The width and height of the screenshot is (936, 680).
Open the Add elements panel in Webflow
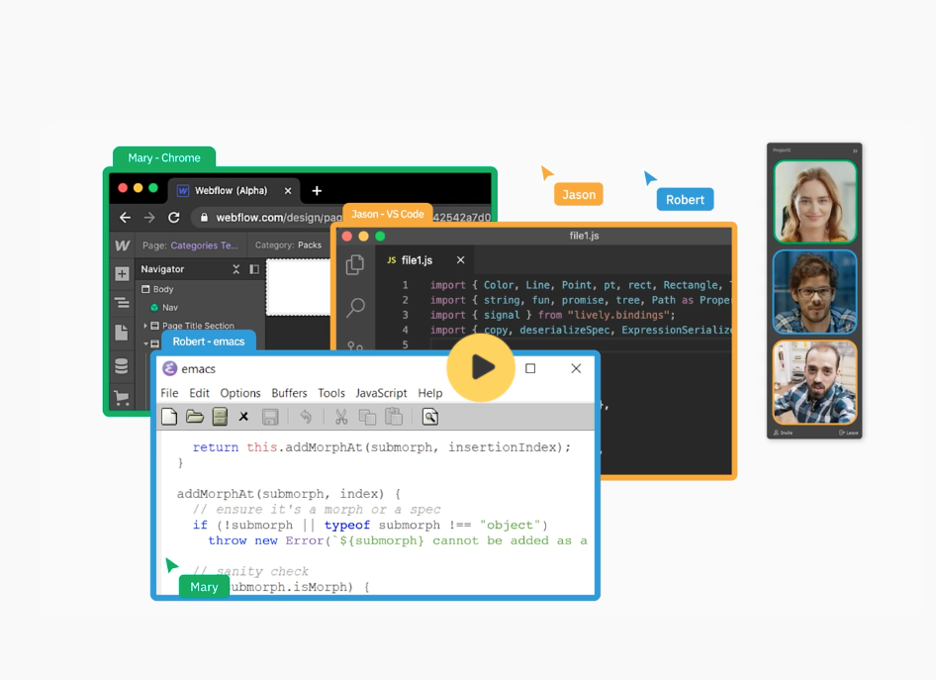point(122,273)
